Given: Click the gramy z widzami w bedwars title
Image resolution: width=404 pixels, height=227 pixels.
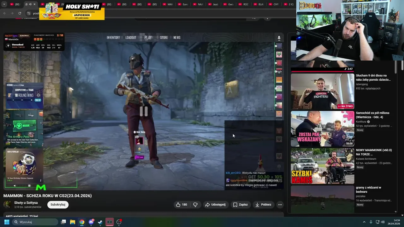Looking at the screenshot, I should 368,189.
